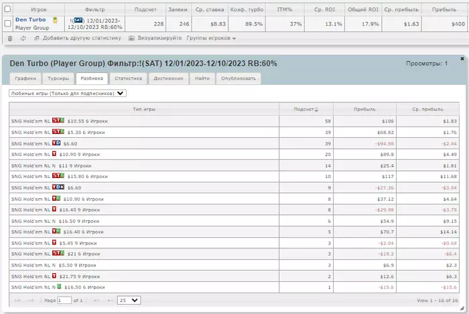Click the SNG Hold'em NL N $5.50 row
Viewport: 469px width, 314px height.
tap(234, 265)
